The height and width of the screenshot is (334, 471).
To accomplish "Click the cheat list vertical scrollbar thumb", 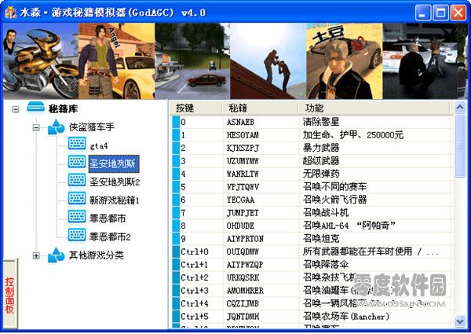I will [x=460, y=146].
